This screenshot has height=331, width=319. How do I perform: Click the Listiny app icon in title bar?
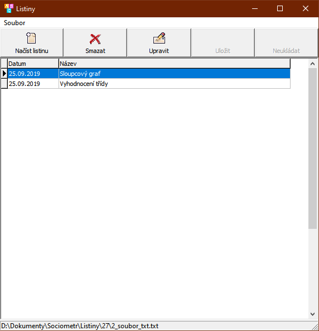[9, 8]
